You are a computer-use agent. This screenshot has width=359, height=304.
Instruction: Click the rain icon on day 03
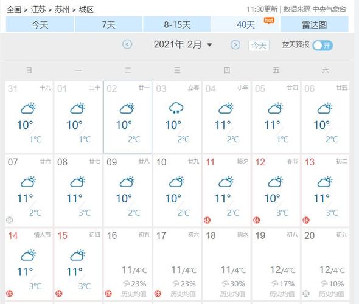click(x=176, y=108)
